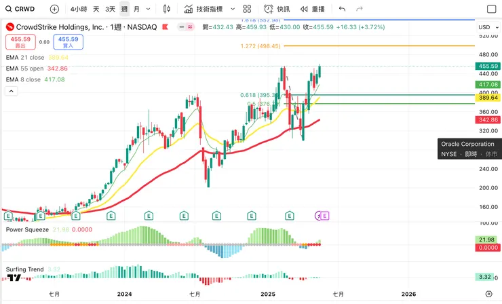Viewport: 502px width, 304px height.
Task: Open the CRWD symbol search
Action: [20, 9]
